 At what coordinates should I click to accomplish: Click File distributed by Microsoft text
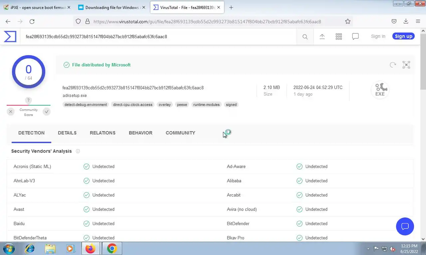[101, 65]
